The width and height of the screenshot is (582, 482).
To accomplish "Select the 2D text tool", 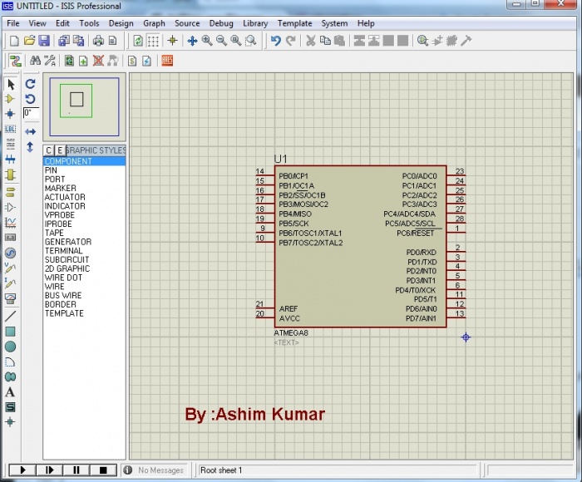I will [x=11, y=391].
